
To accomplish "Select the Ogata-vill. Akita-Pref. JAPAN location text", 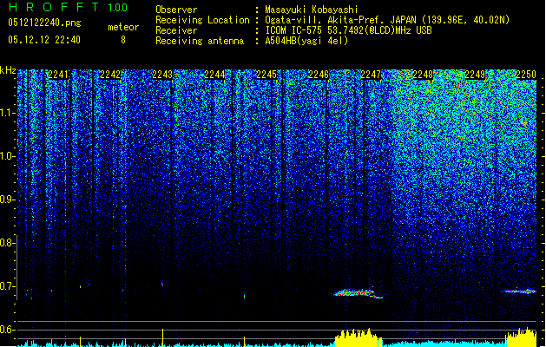I will pyautogui.click(x=387, y=20).
